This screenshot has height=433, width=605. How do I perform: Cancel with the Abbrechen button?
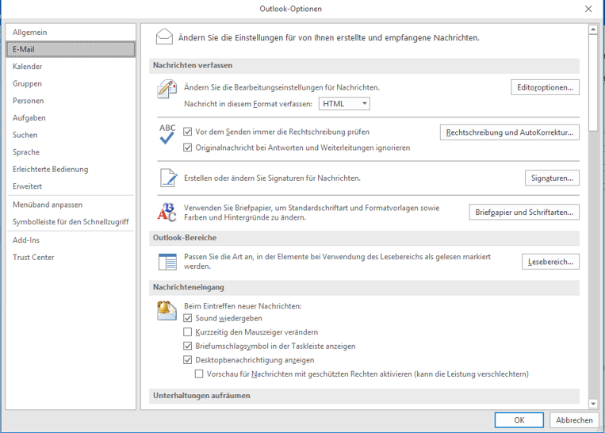(x=574, y=420)
